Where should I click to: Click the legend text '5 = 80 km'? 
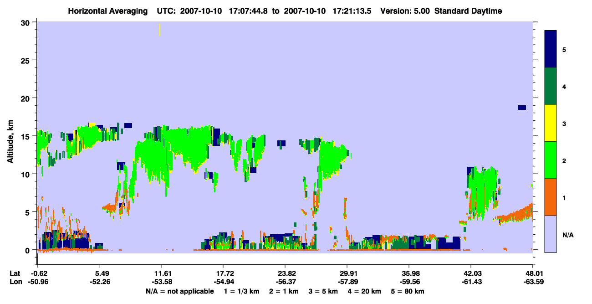tap(408, 291)
